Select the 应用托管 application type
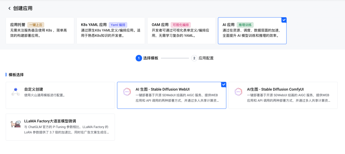The width and height of the screenshot is (345, 154). click(18, 25)
